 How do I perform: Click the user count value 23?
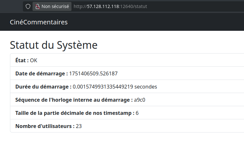[x=79, y=126]
